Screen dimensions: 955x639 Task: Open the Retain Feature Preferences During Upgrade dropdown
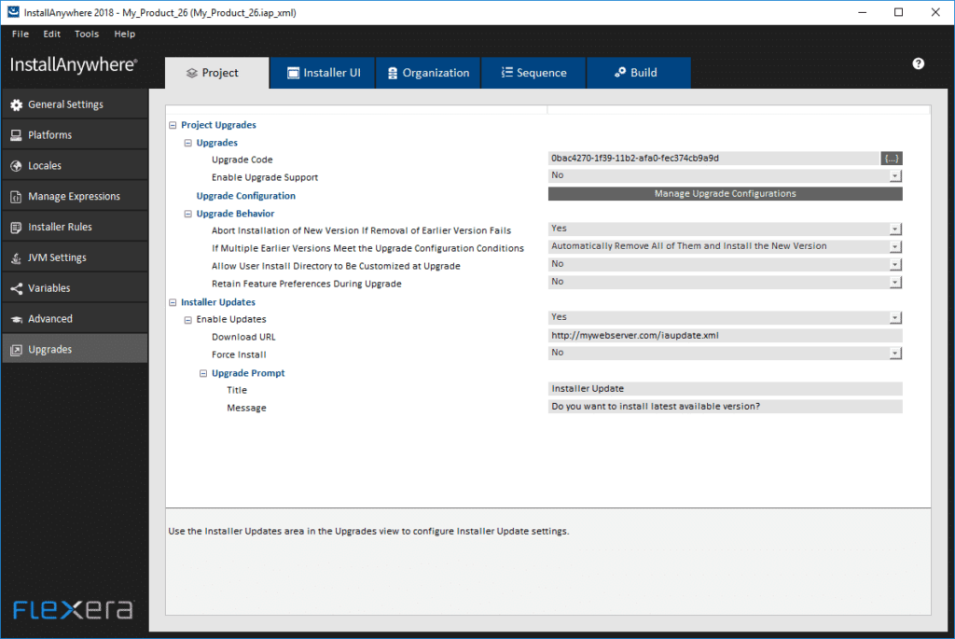pyautogui.click(x=893, y=282)
